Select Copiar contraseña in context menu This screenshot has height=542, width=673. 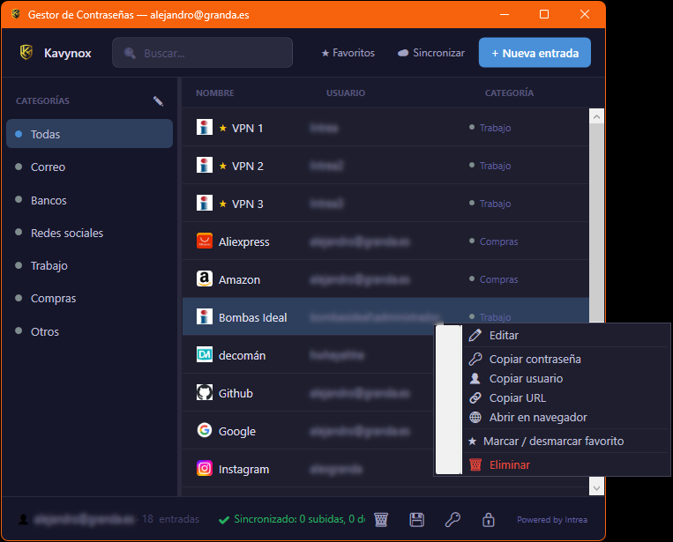tap(566, 360)
